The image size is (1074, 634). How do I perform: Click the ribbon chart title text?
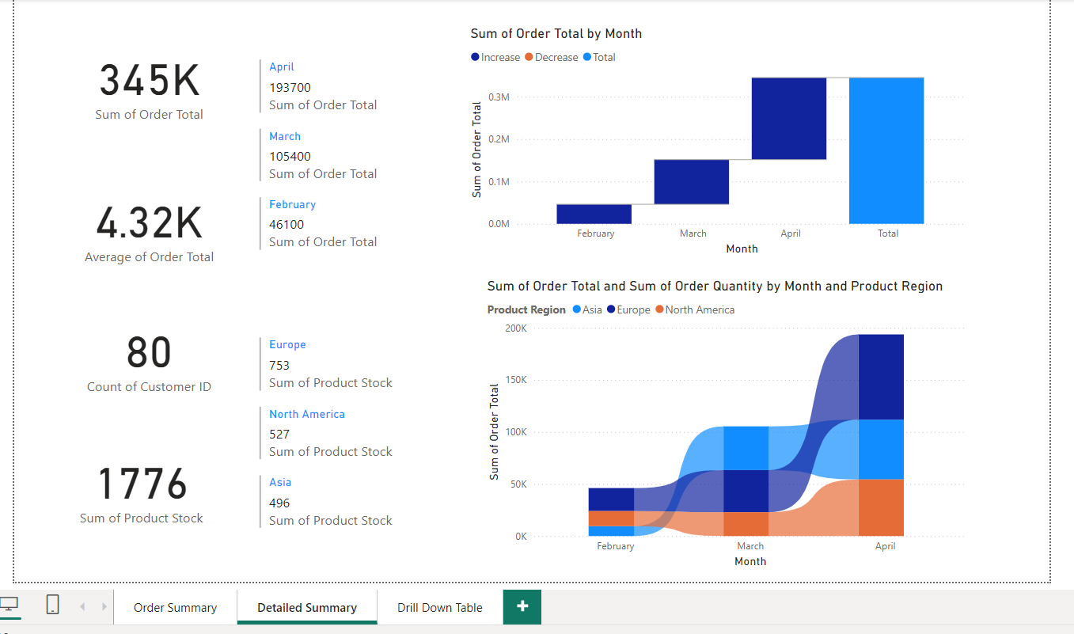pos(715,286)
